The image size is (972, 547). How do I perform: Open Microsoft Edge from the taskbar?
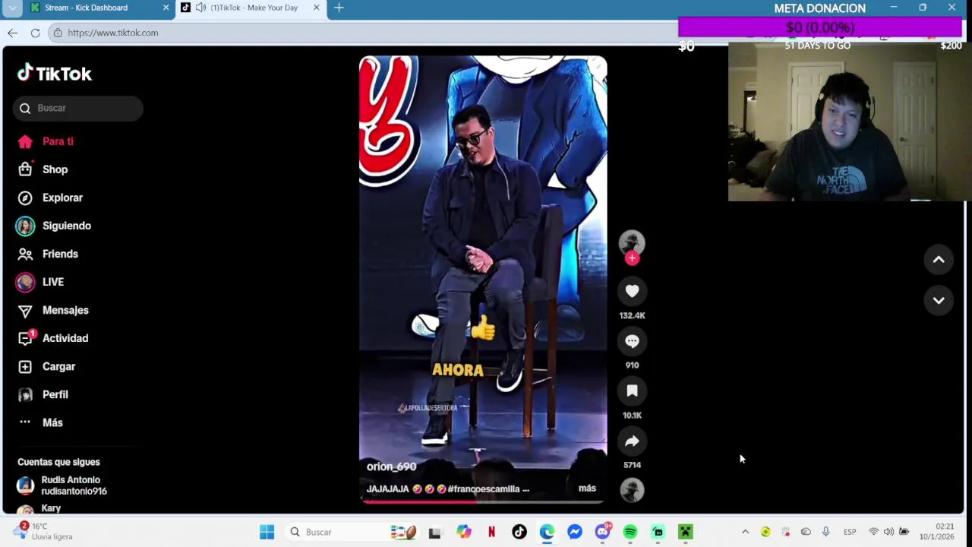pos(547,532)
